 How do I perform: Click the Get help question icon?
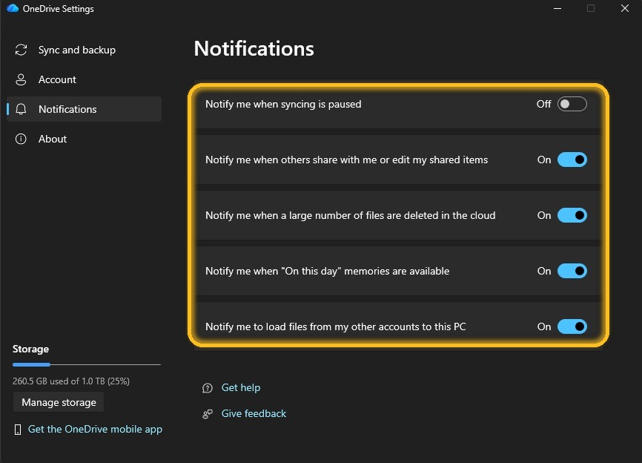click(x=208, y=388)
